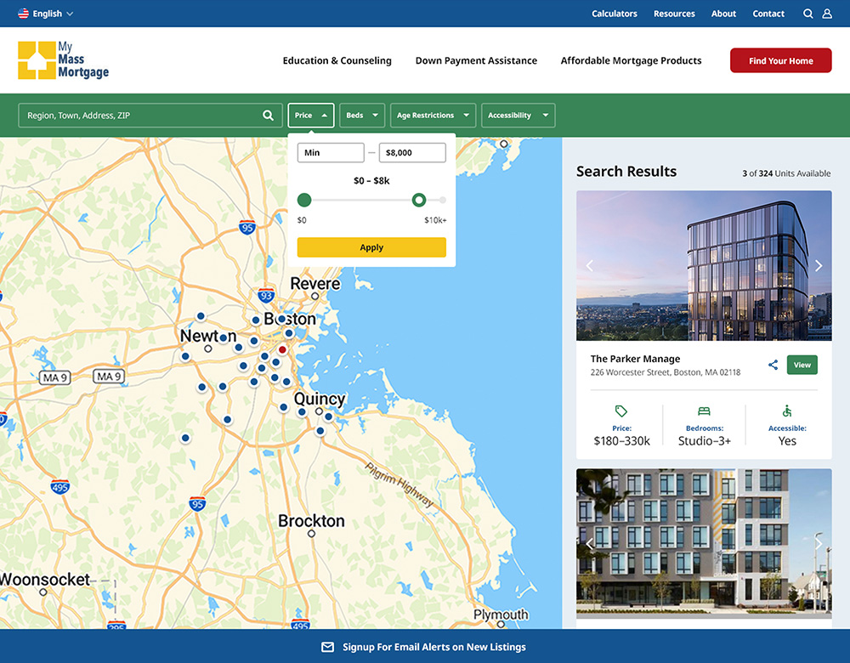
Task: Click the search magnifier in the top bar
Action: [808, 14]
